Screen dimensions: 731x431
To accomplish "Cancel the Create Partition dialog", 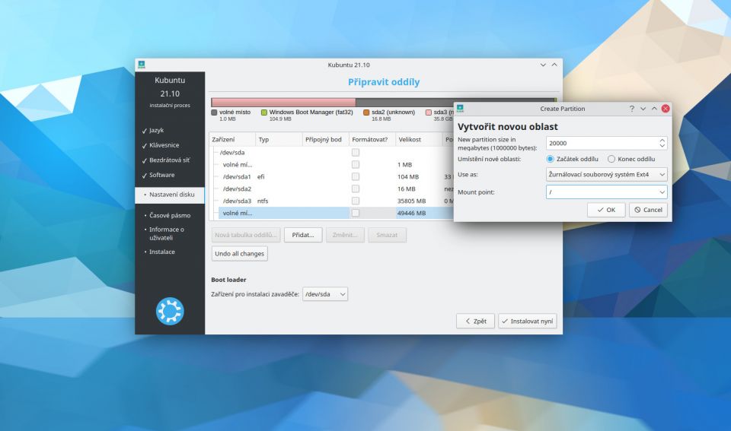I will pyautogui.click(x=648, y=210).
